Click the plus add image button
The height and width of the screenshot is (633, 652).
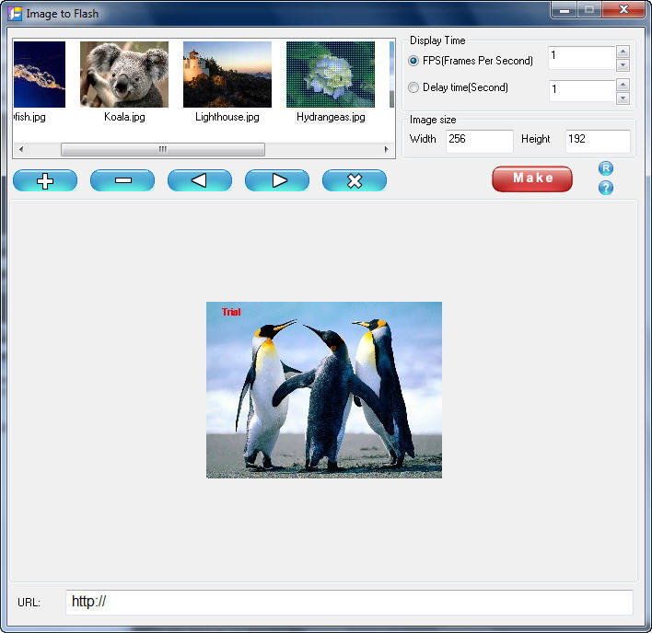[45, 180]
